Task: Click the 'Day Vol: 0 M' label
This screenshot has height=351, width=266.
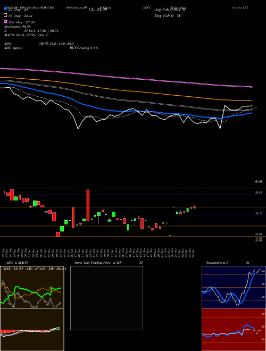Action: 167,15
